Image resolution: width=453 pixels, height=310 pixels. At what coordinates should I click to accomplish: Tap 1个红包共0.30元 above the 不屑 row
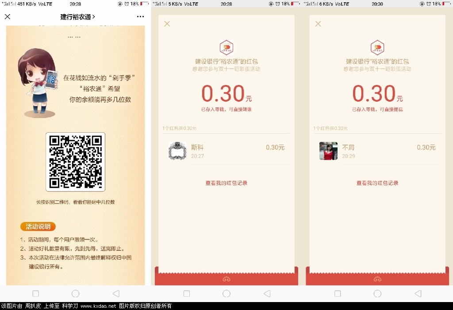coord(330,128)
